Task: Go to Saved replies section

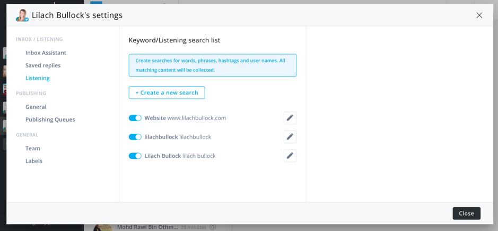Action: (x=43, y=65)
